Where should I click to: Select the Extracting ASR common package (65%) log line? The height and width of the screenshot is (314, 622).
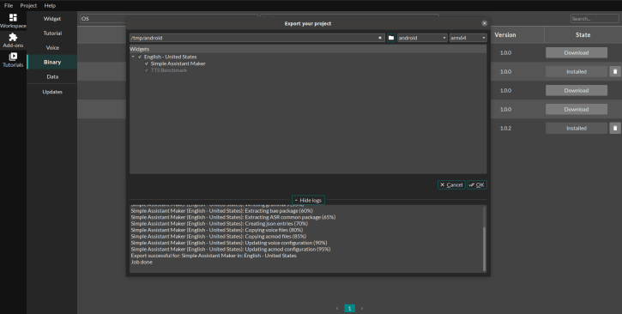click(x=233, y=217)
